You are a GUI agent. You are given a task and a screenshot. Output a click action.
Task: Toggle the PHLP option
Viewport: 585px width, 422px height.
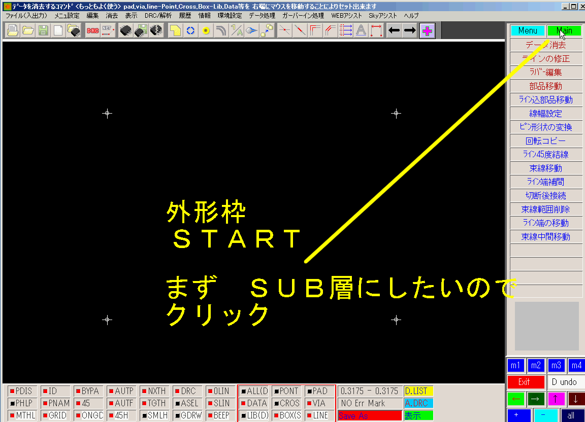pos(22,403)
